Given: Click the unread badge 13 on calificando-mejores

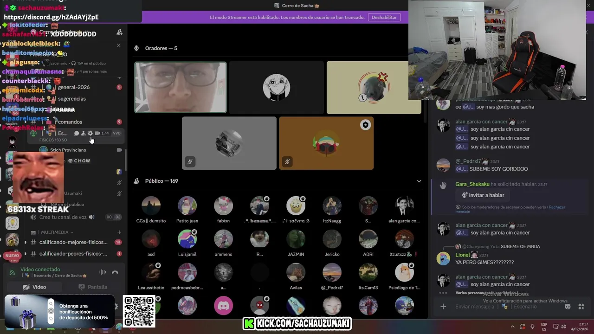Looking at the screenshot, I should coord(118,242).
